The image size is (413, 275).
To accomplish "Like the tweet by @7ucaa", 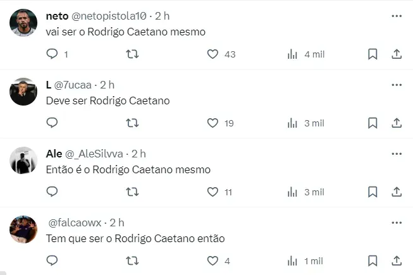I will pyautogui.click(x=213, y=123).
